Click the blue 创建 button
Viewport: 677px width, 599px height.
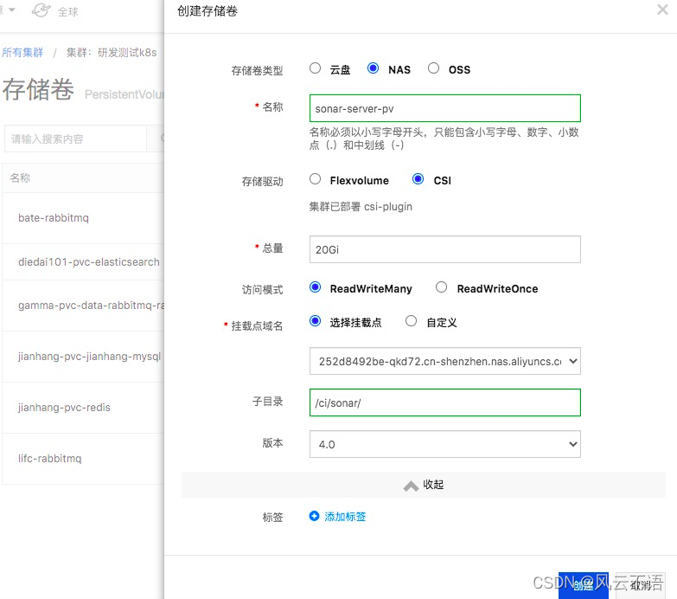(584, 585)
